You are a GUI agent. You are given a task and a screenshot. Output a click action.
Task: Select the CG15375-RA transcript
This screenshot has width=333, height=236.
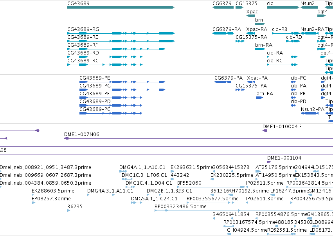tap(240, 41)
